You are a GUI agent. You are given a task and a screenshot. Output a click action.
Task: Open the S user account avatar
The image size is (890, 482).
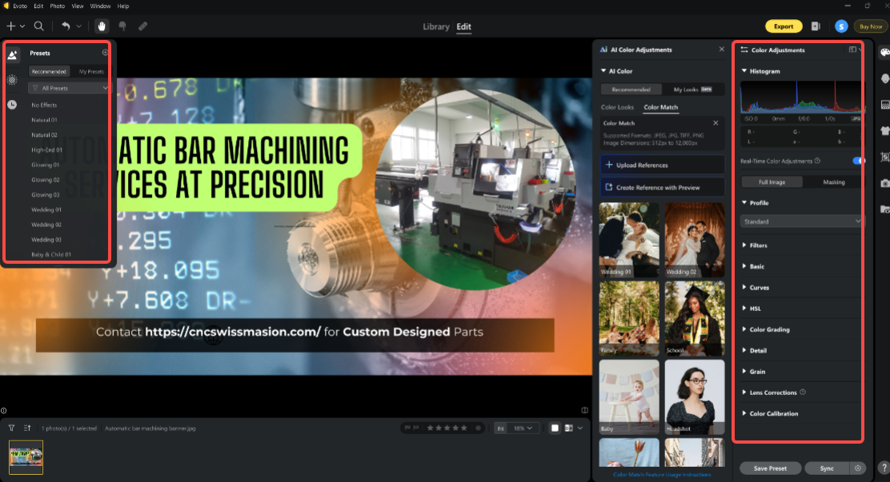pyautogui.click(x=841, y=26)
